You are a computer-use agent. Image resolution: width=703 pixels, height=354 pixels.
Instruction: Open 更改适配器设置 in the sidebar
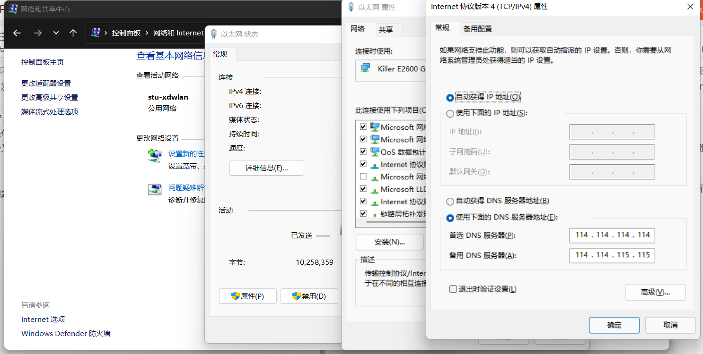[46, 83]
